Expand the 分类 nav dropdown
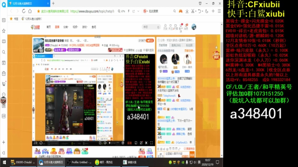The height and width of the screenshot is (167, 298). 66,27
